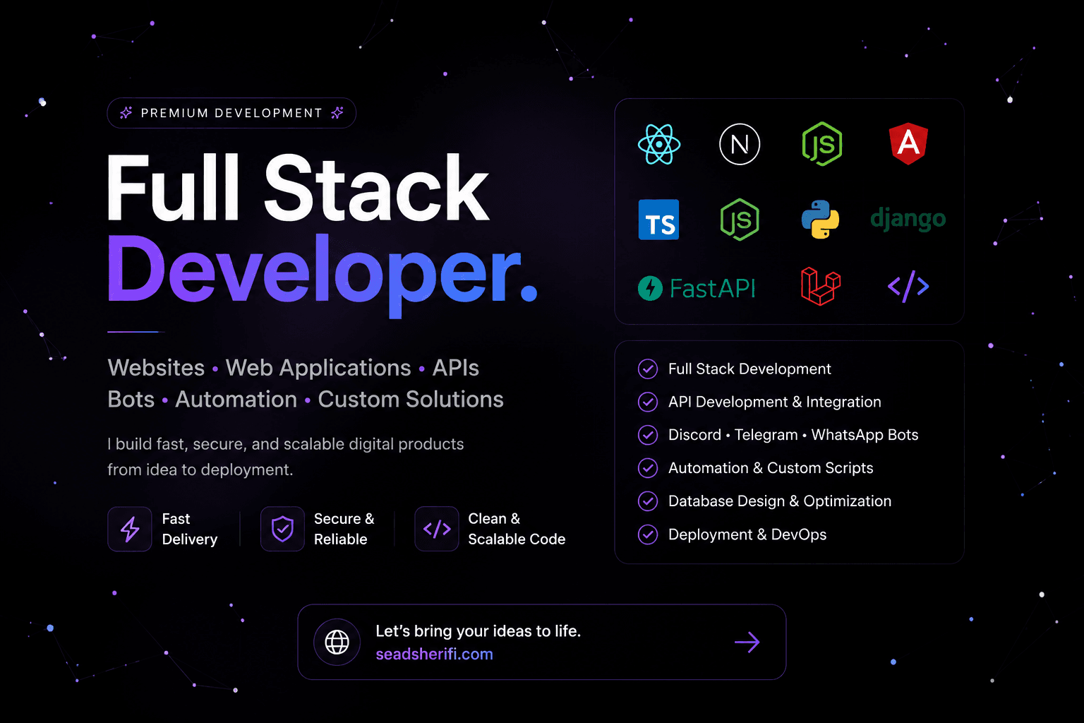Click the "Database Design & Optimization" text

click(x=780, y=501)
